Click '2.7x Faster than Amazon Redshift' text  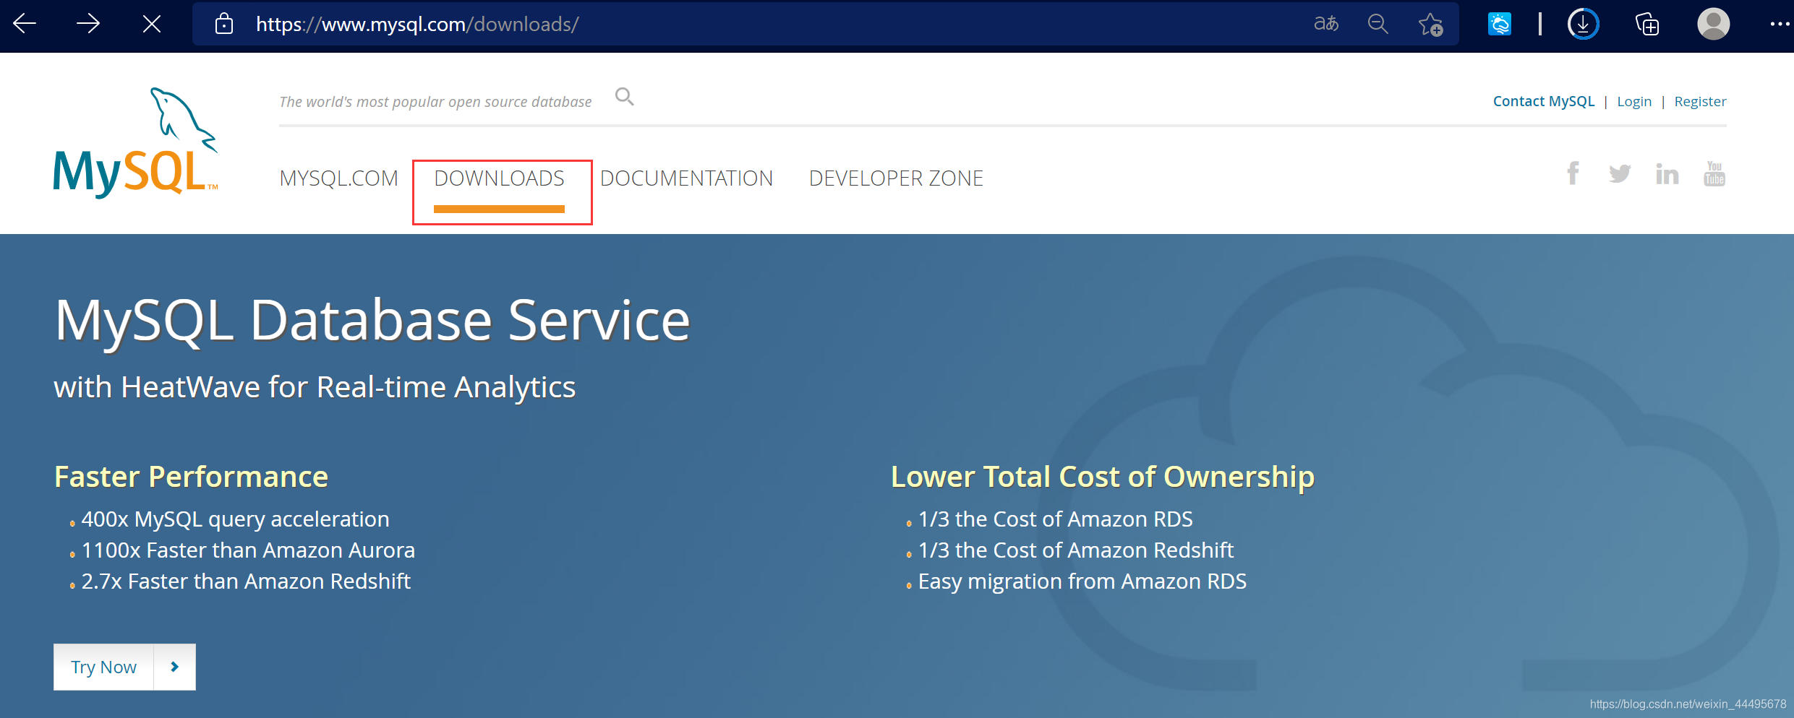tap(246, 581)
